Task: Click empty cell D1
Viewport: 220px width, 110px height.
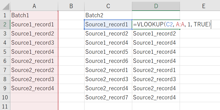Action: tap(156, 15)
